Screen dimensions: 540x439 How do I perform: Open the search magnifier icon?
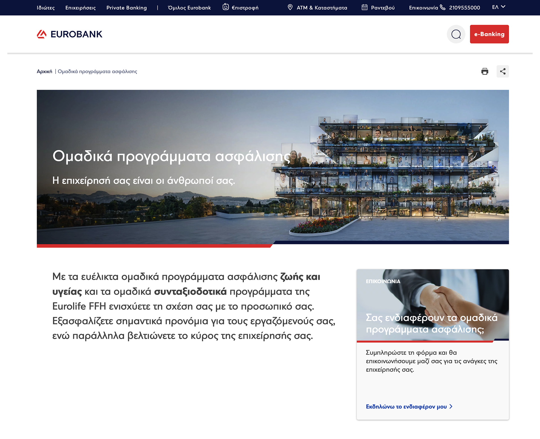pyautogui.click(x=456, y=34)
